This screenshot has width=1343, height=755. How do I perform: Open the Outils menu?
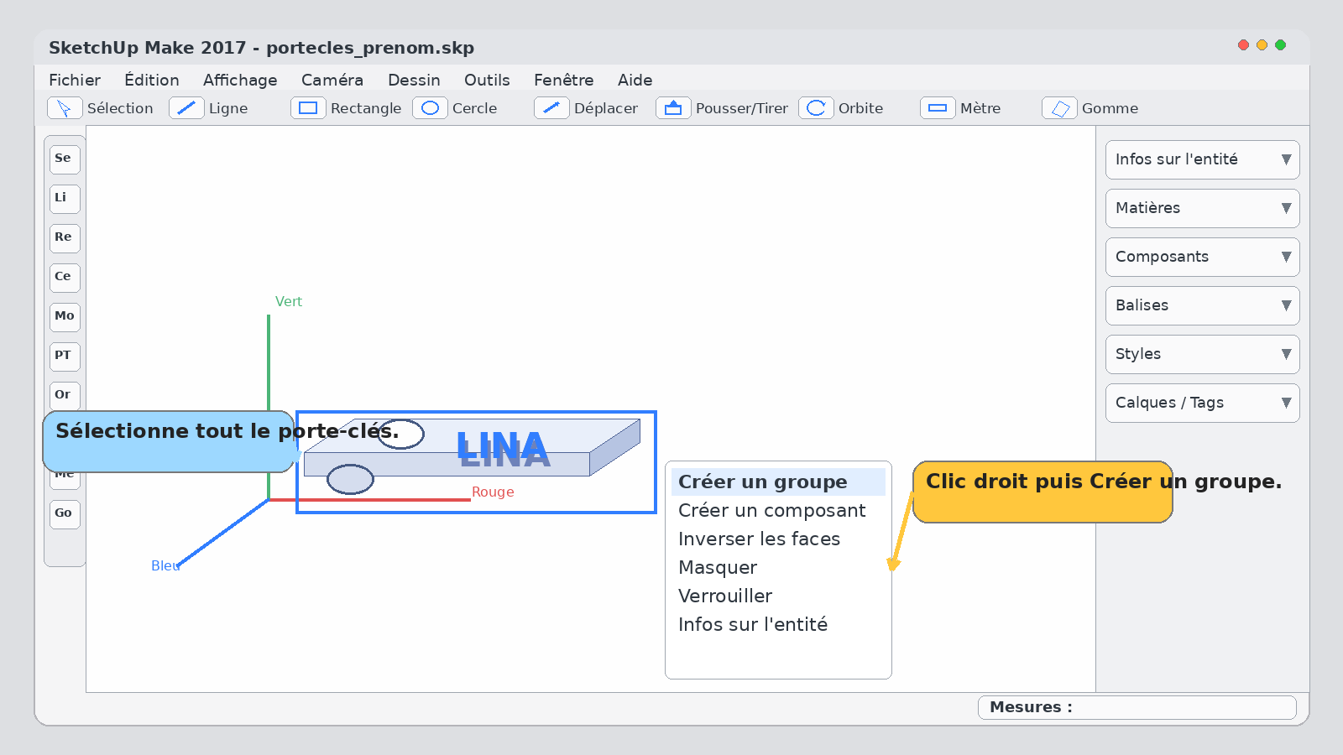coord(487,80)
